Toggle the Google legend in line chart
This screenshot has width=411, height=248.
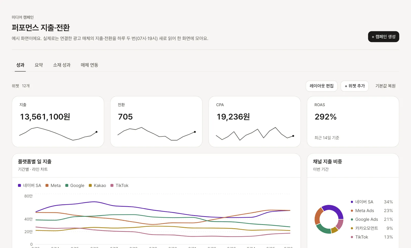pos(75,185)
